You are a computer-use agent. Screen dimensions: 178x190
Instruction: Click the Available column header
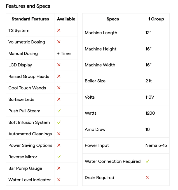[66, 19]
